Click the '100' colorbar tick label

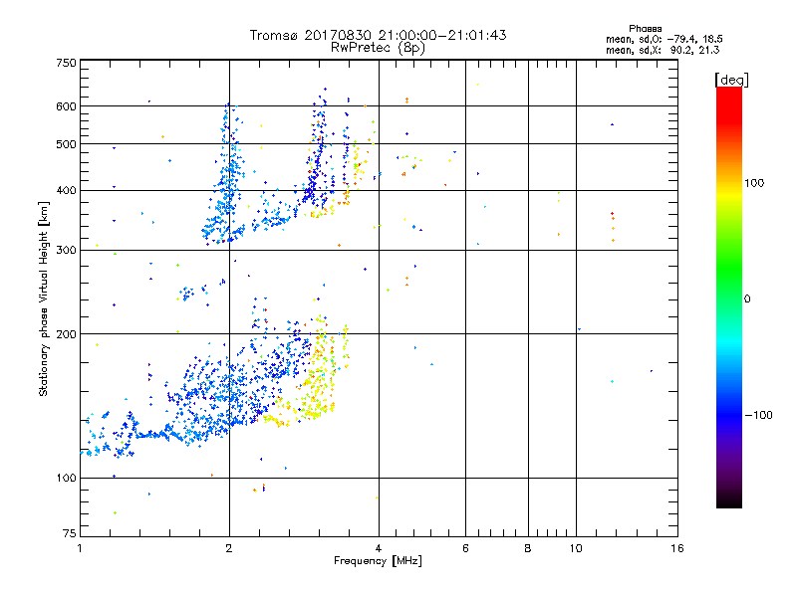point(754,183)
